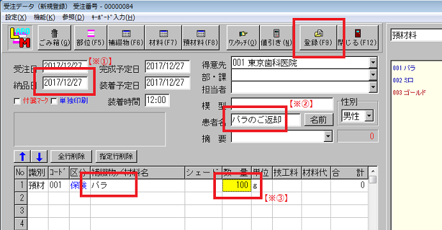Open the 性別 gender dropdown

(x=369, y=116)
